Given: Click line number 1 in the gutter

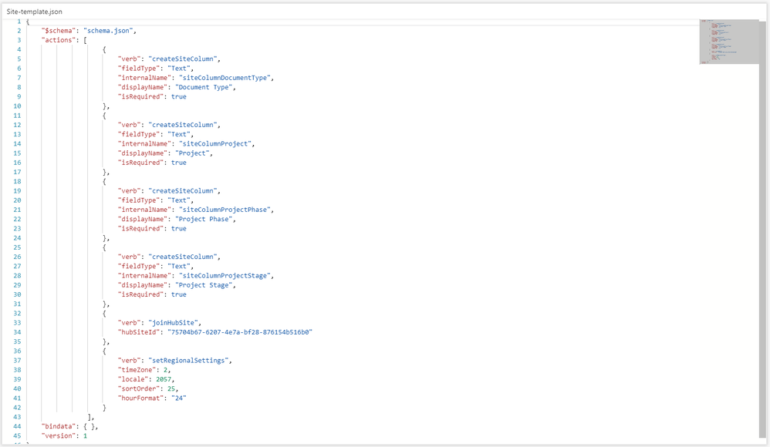Looking at the screenshot, I should pos(19,21).
